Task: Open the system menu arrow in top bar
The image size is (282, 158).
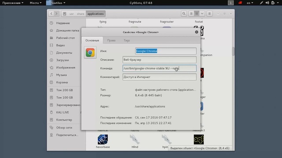Action: coord(278,3)
